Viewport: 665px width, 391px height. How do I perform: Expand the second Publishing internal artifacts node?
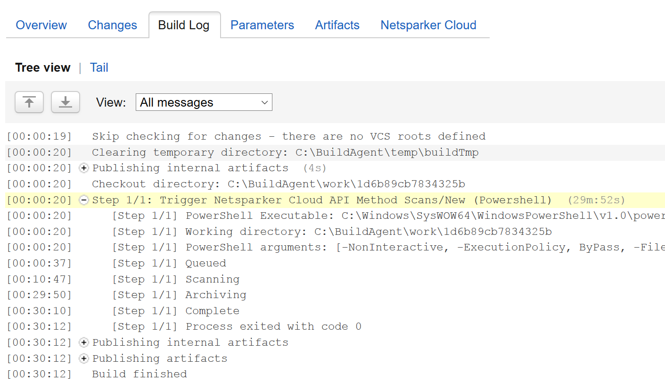83,342
